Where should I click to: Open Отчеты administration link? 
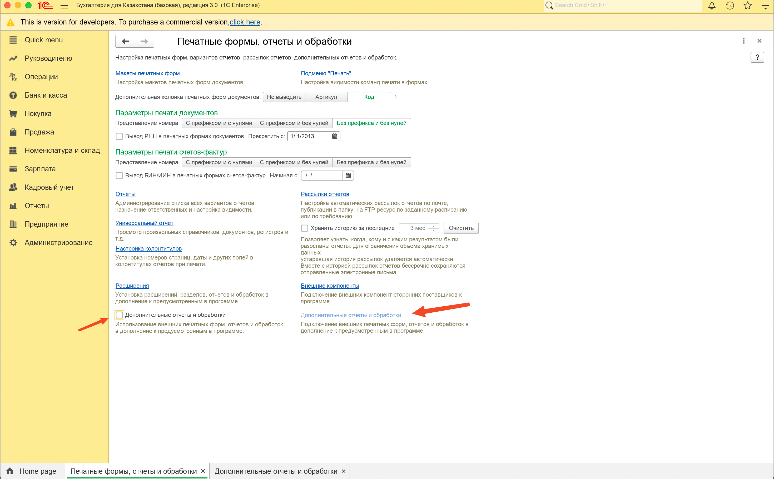[126, 194]
